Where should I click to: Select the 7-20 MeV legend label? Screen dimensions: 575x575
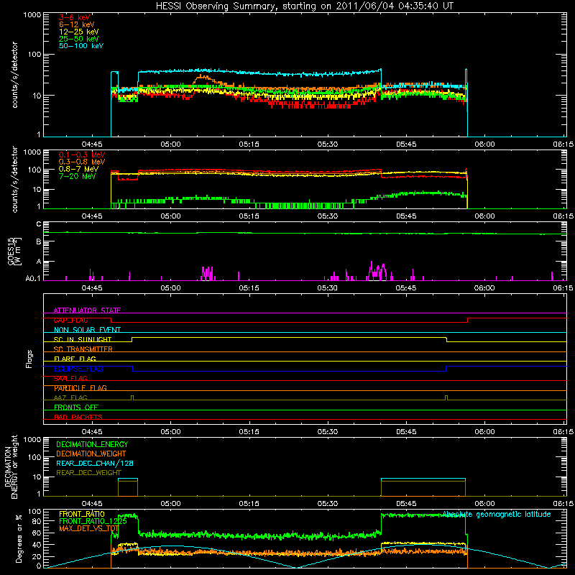(77, 176)
